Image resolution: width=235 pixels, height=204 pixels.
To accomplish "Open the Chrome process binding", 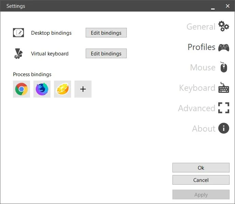I will pos(22,89).
